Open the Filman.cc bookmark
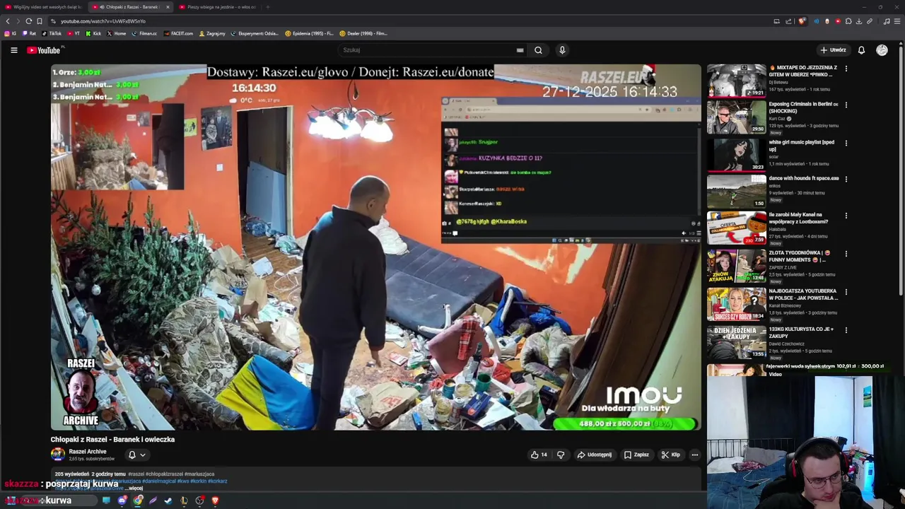Screen dimensions: 905x509 (x=144, y=33)
